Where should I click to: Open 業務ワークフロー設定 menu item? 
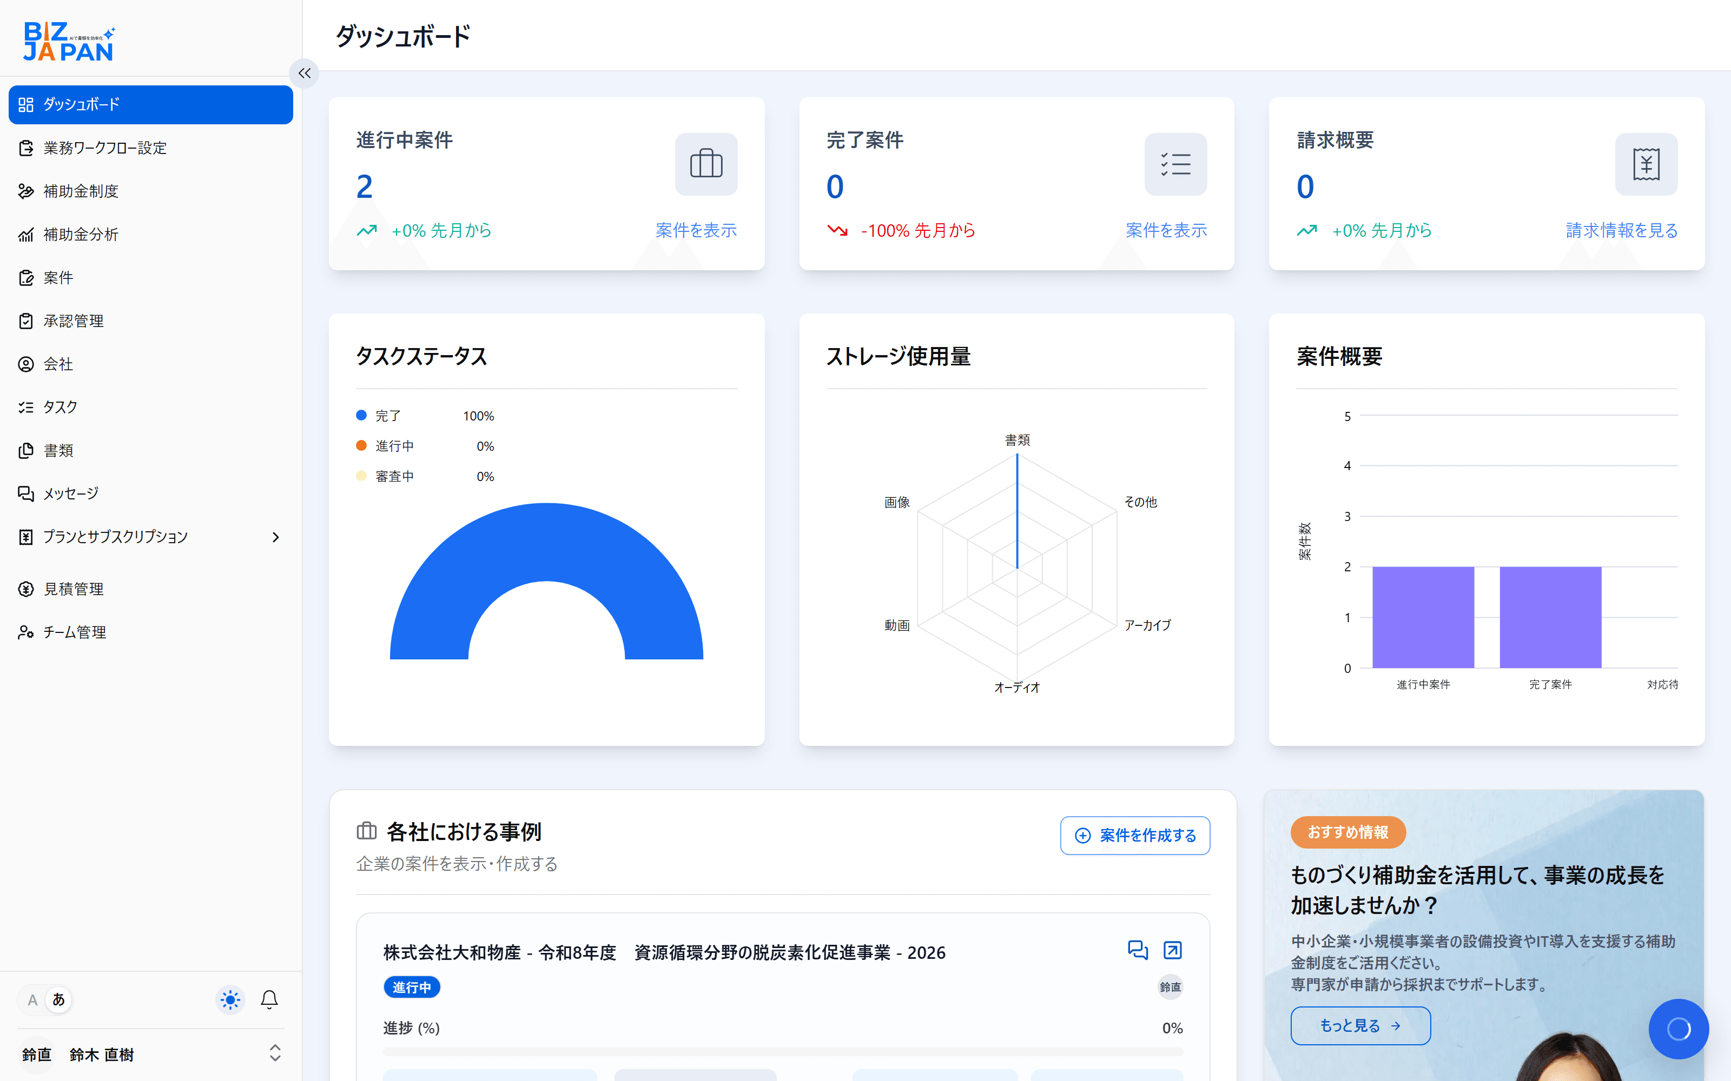point(151,148)
